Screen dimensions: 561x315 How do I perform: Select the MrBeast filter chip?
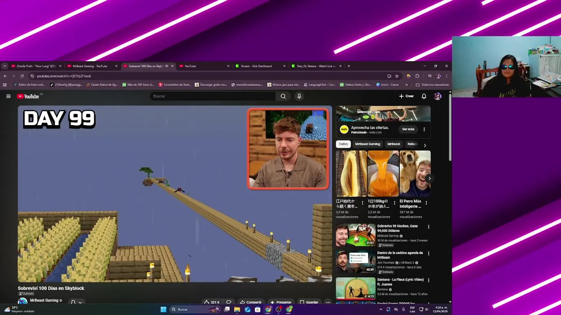click(x=394, y=144)
